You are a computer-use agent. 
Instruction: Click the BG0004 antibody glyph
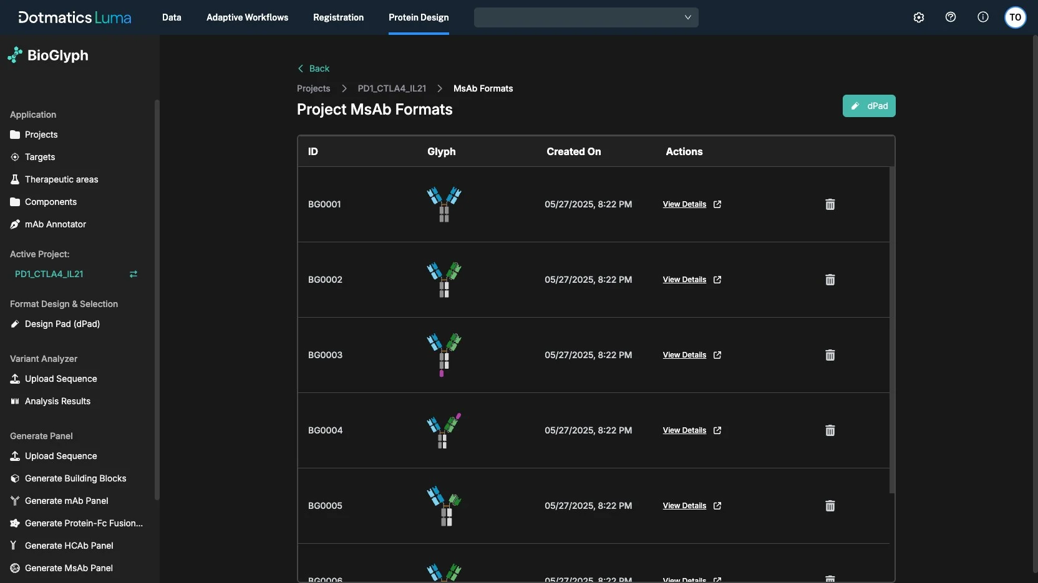[x=444, y=430]
